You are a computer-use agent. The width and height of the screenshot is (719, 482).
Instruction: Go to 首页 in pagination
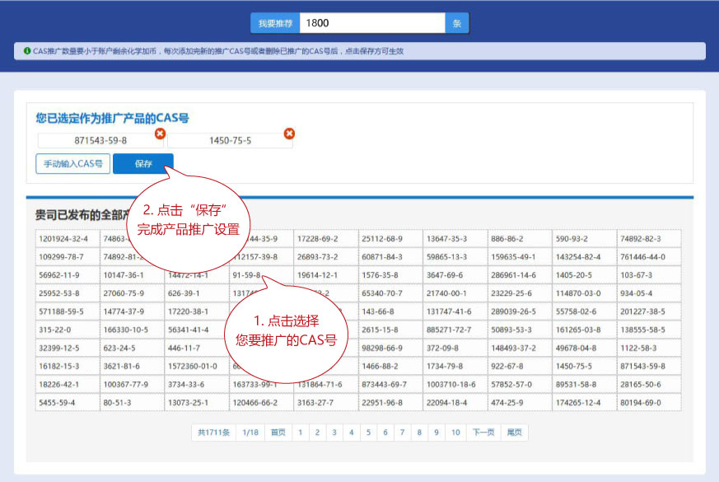(278, 433)
